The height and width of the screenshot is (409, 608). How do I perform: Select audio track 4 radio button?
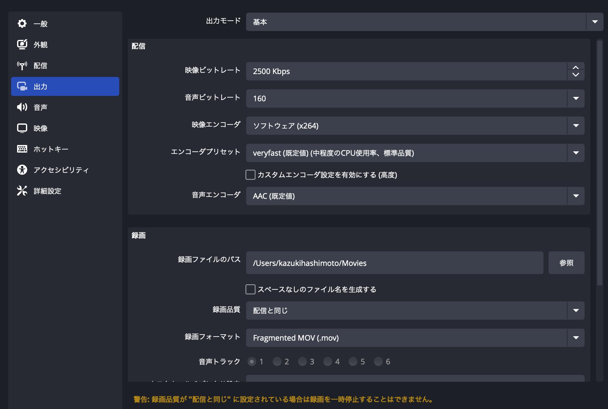pyautogui.click(x=328, y=362)
